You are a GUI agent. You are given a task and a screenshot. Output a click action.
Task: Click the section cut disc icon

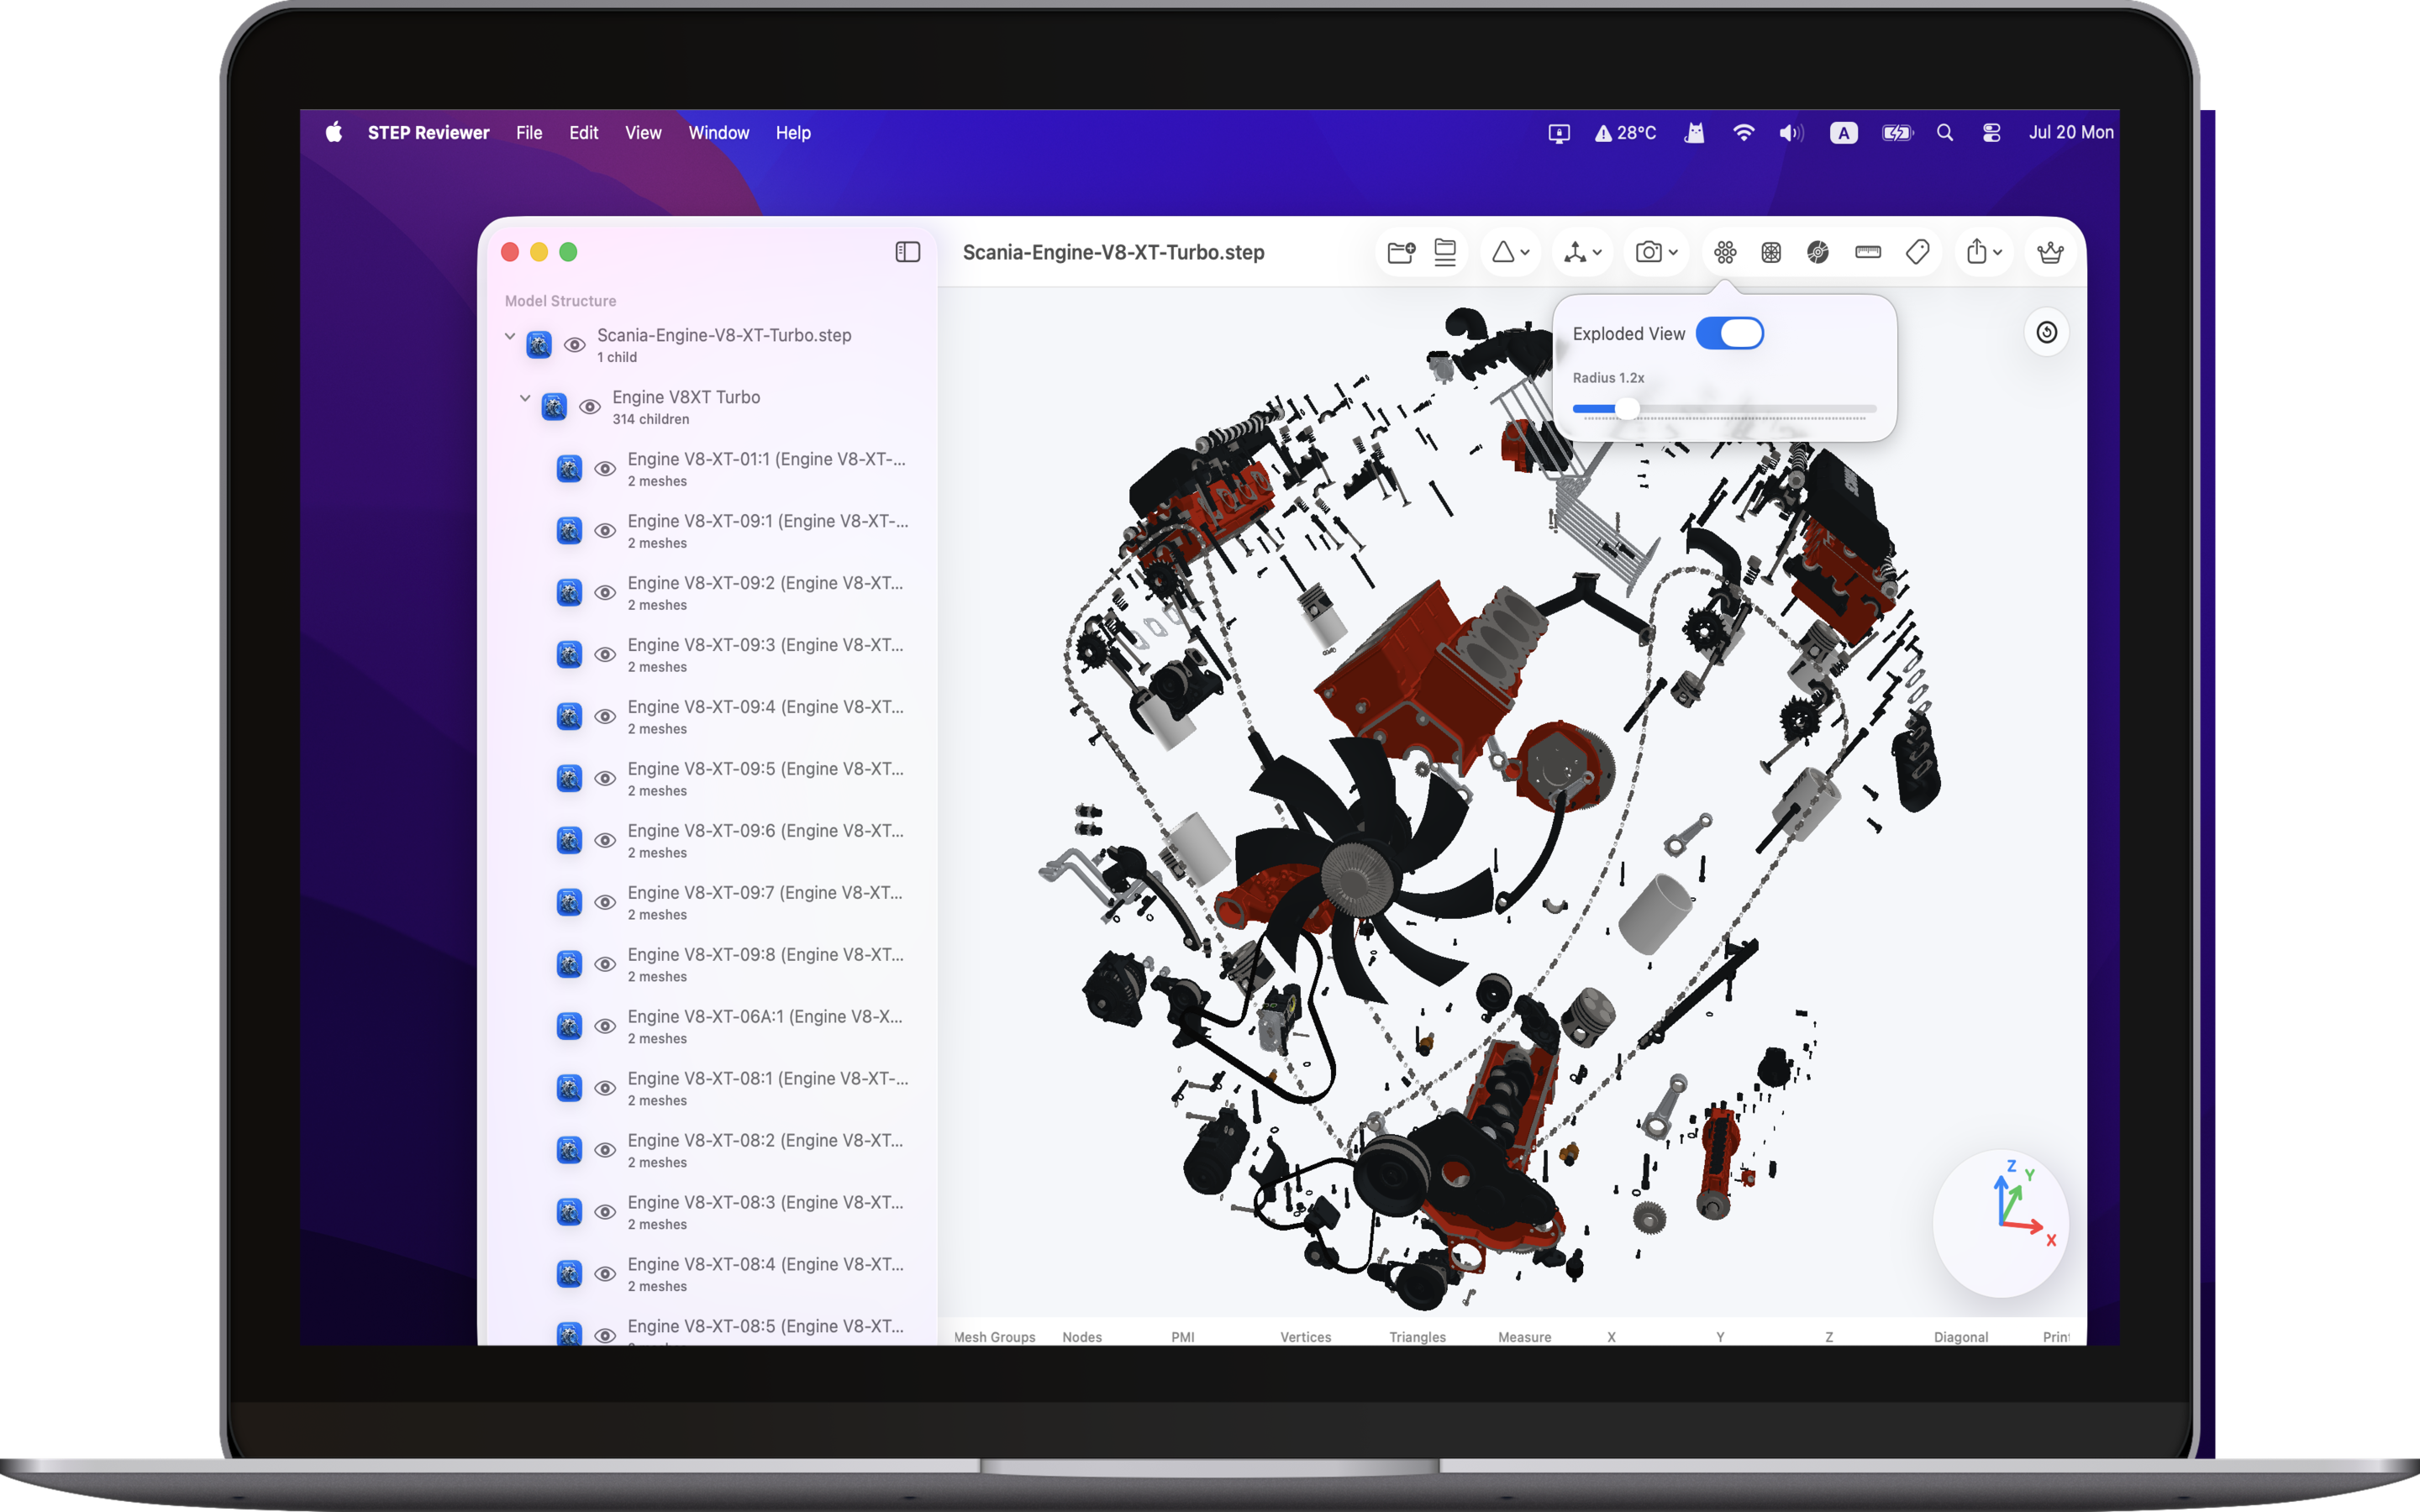click(1818, 252)
